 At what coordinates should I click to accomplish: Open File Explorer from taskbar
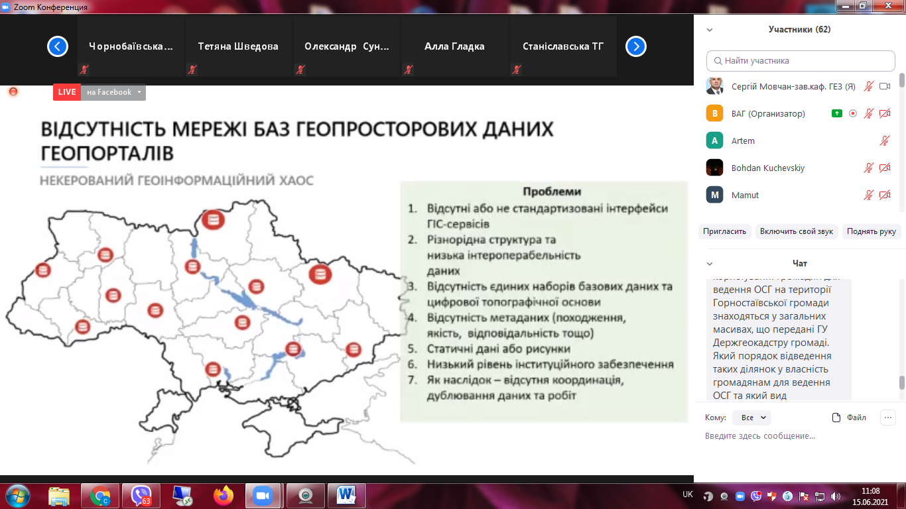pyautogui.click(x=59, y=496)
